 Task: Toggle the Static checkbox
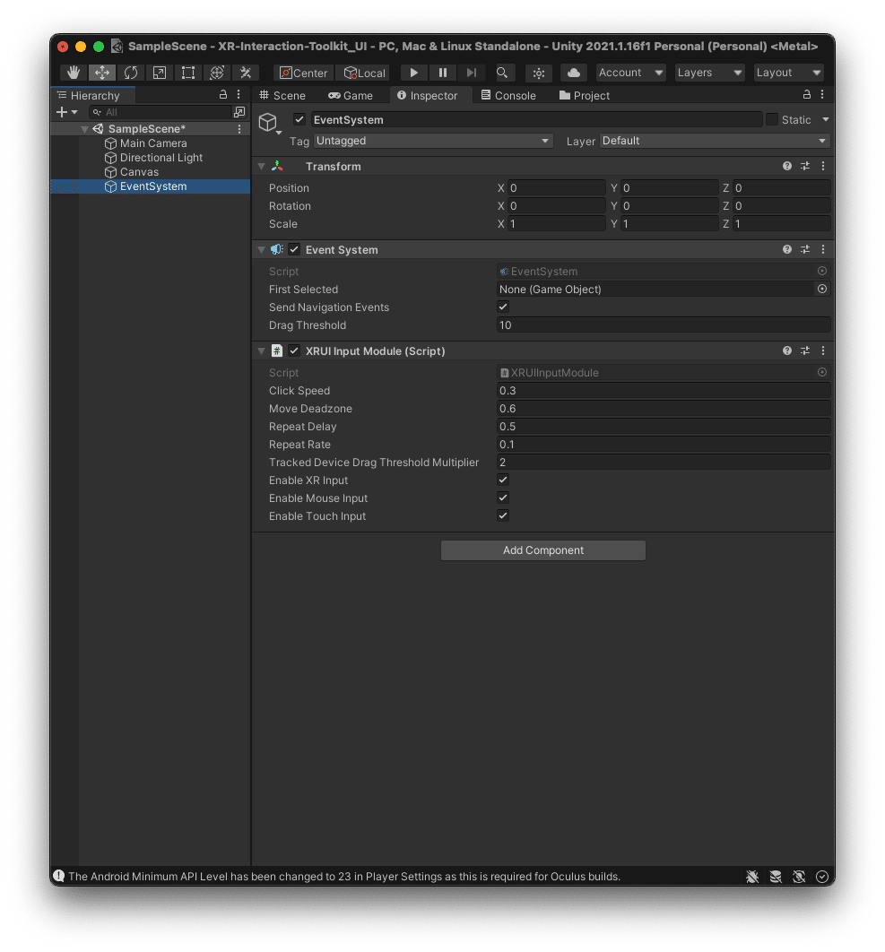(x=772, y=119)
